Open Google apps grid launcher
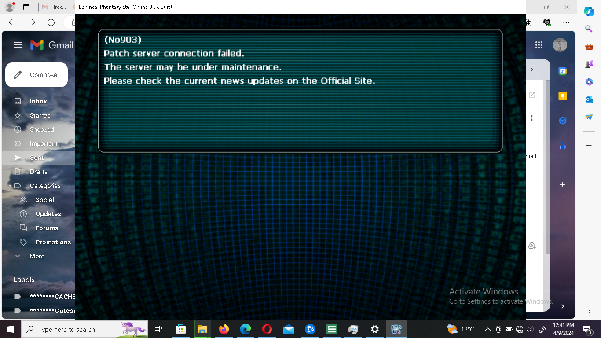The height and width of the screenshot is (338, 601). 539,45
